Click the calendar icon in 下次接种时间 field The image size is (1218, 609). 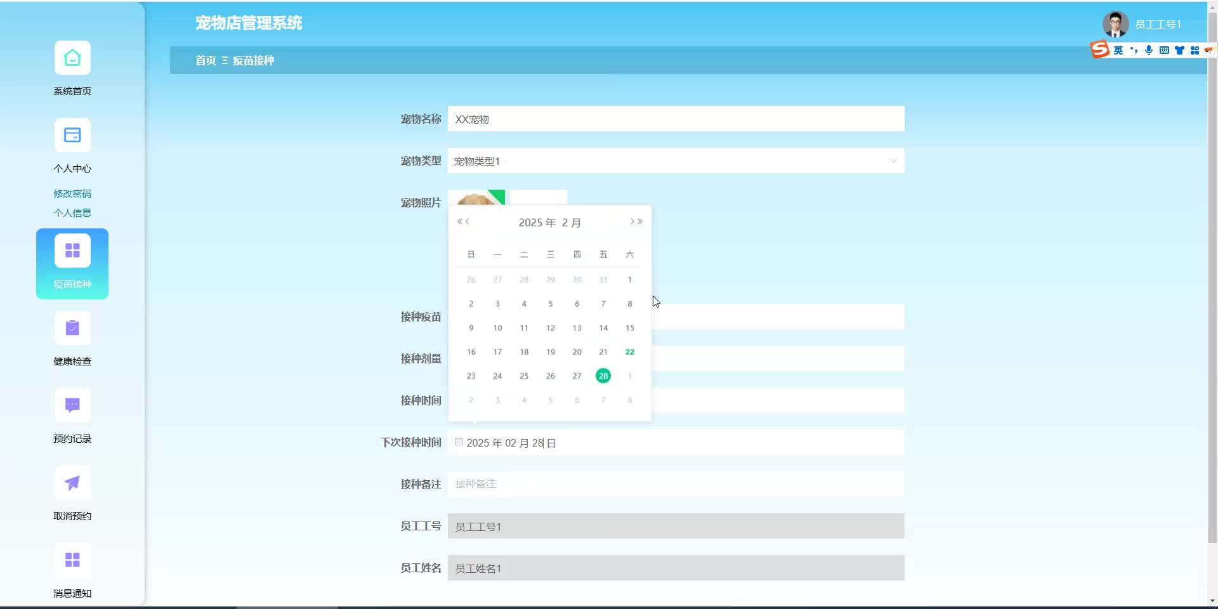(x=459, y=442)
